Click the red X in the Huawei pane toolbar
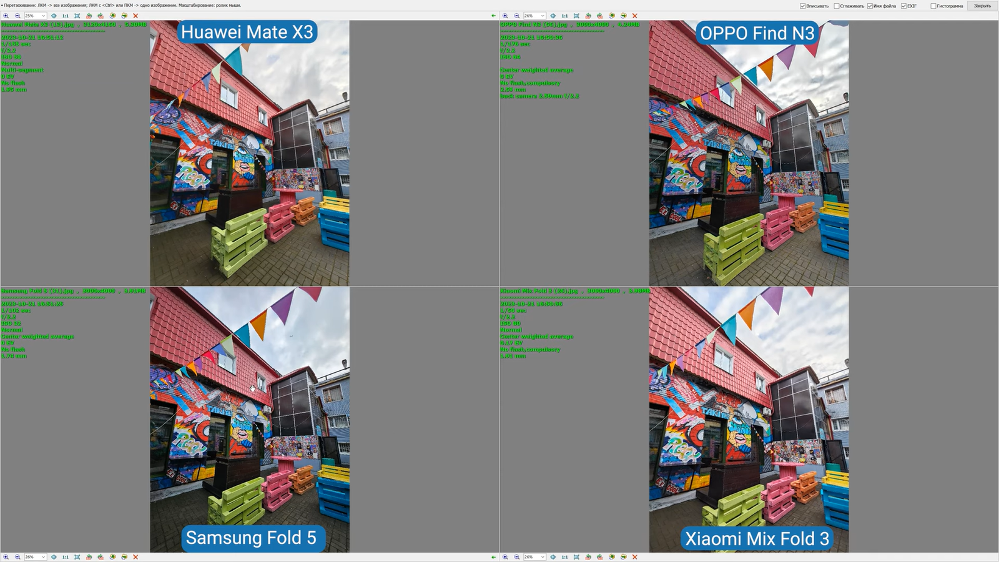 coord(135,16)
